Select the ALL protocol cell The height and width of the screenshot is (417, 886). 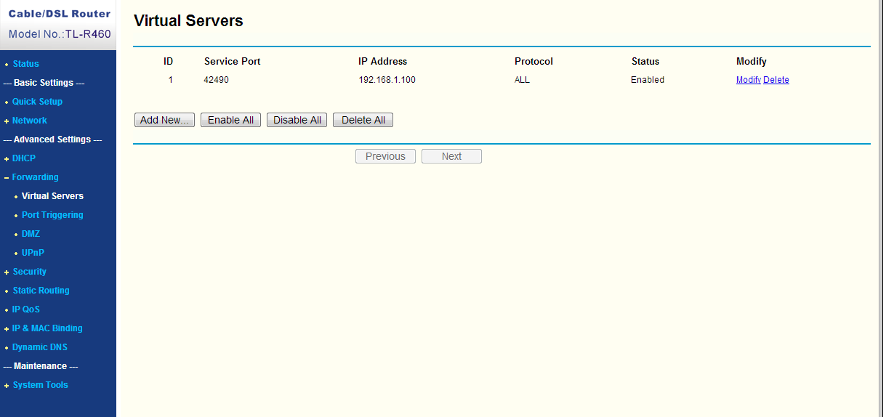coord(522,80)
